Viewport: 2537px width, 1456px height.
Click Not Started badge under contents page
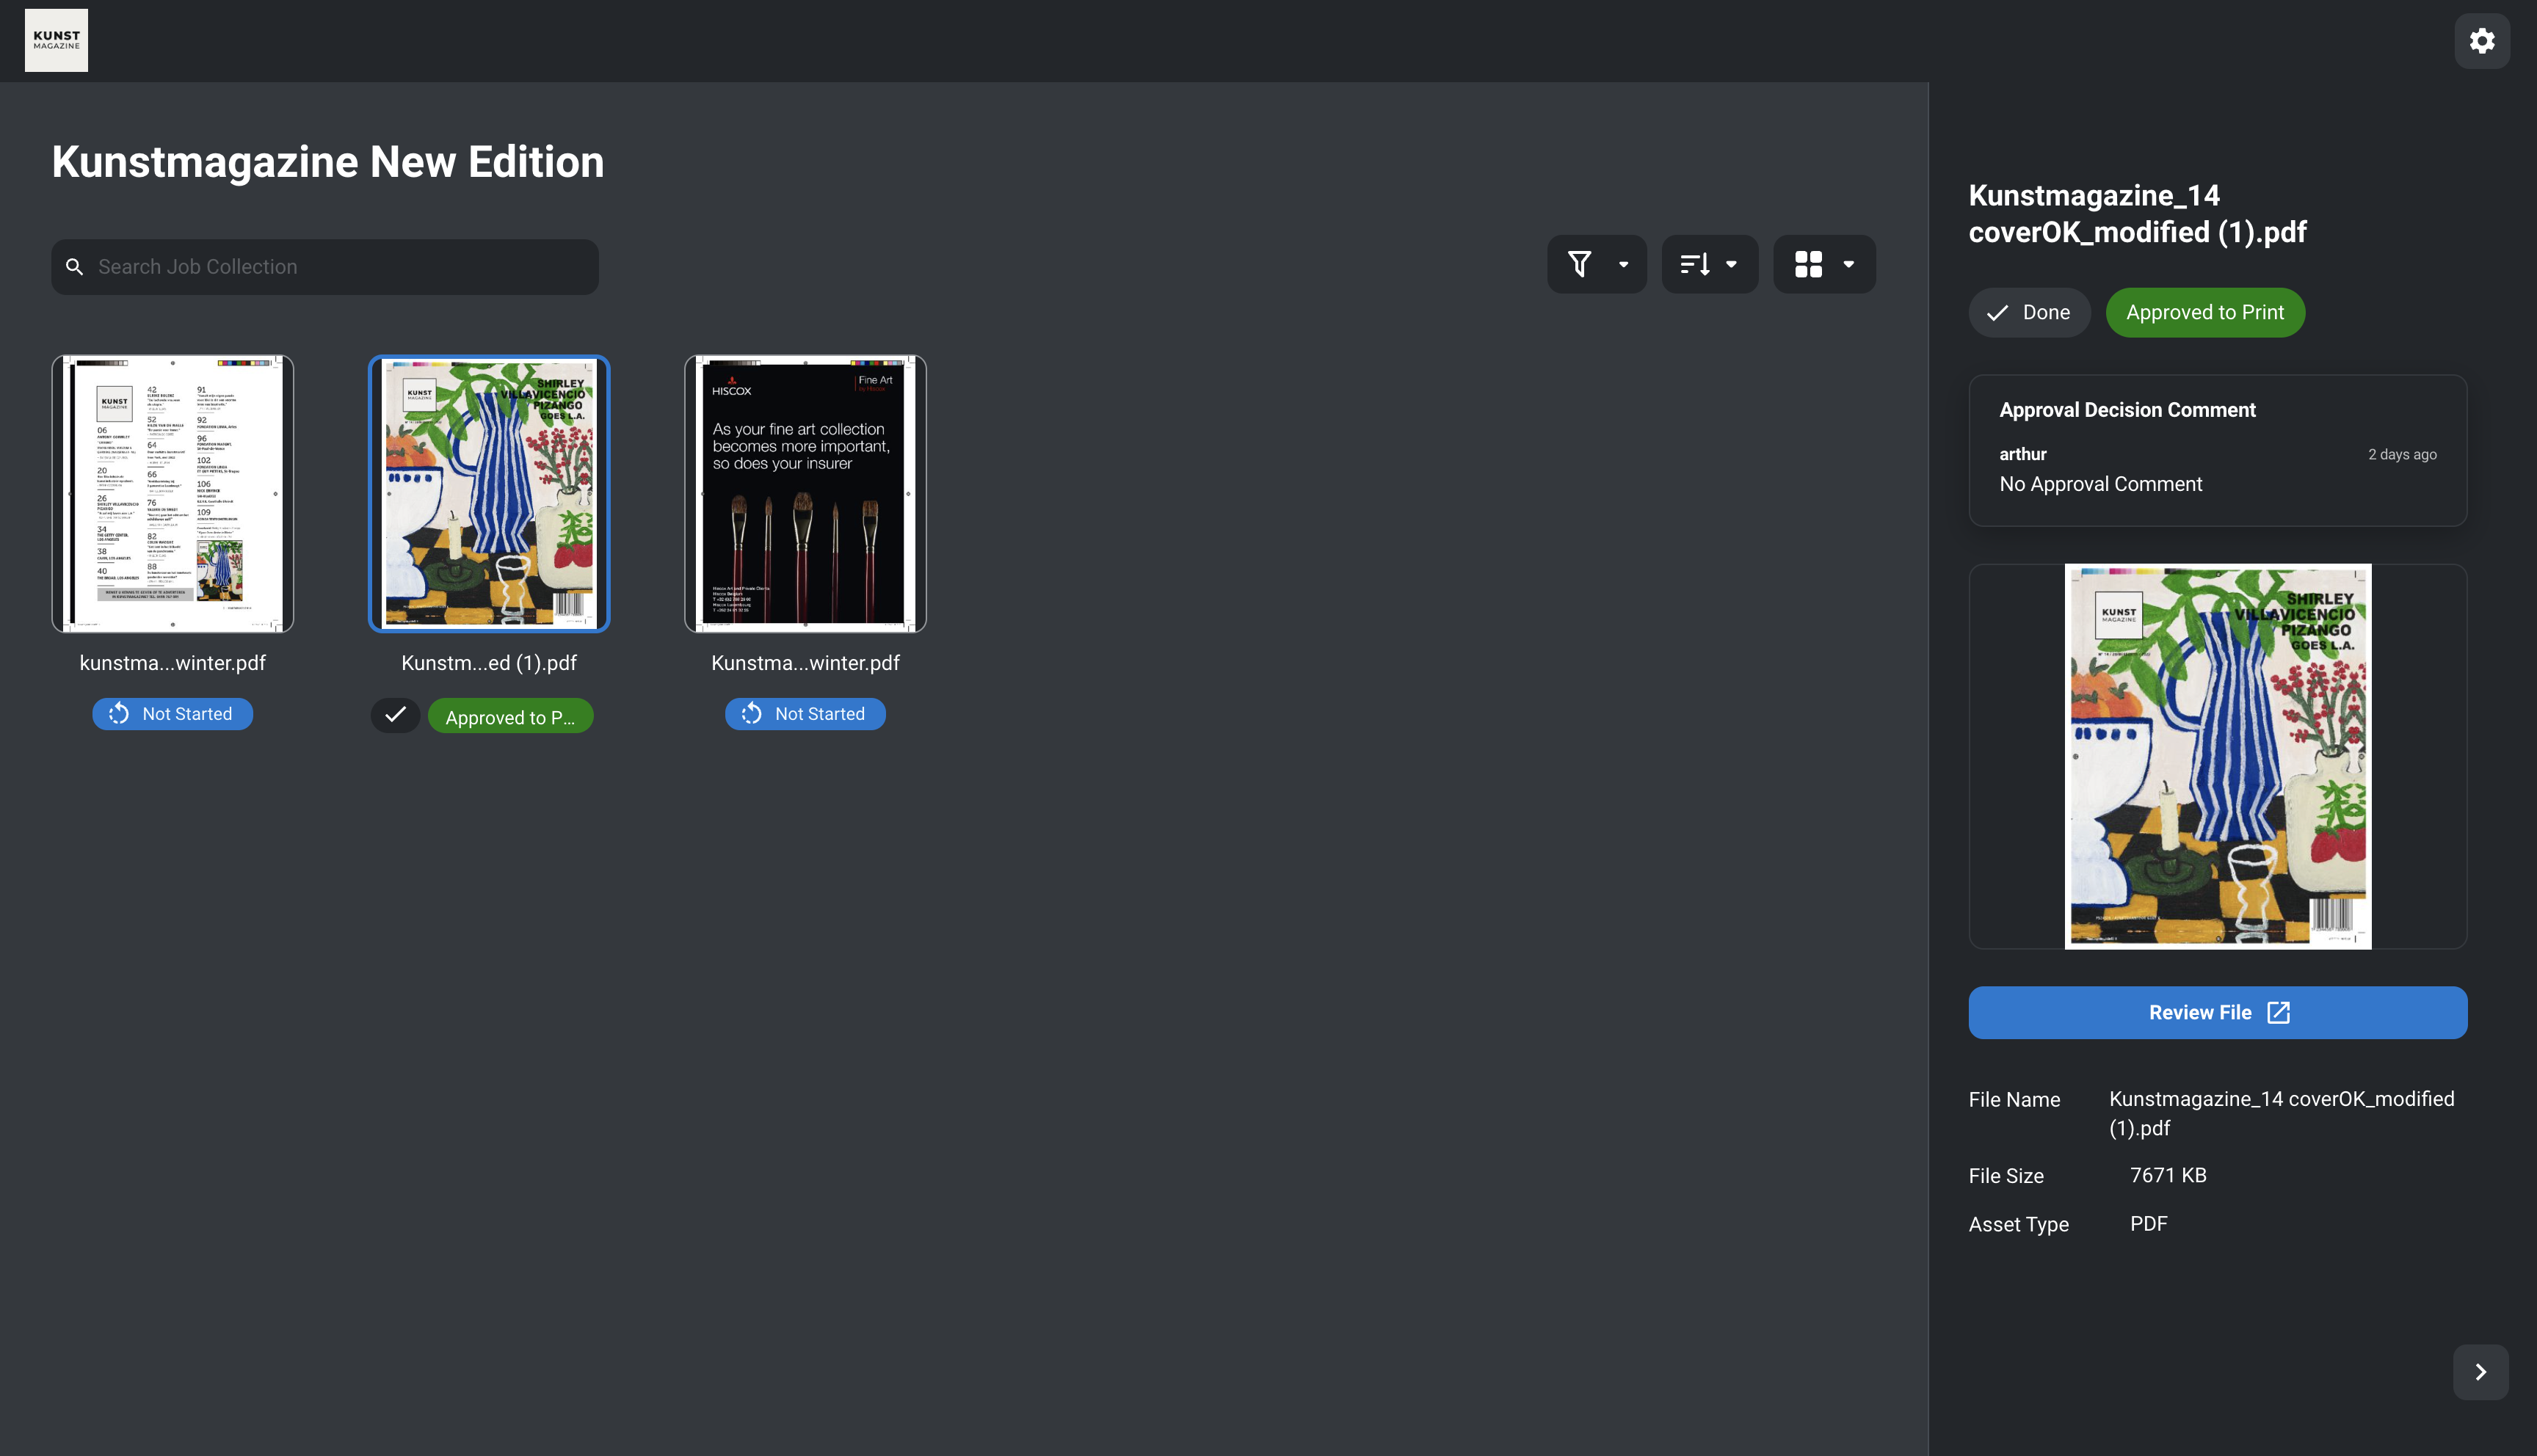173,714
